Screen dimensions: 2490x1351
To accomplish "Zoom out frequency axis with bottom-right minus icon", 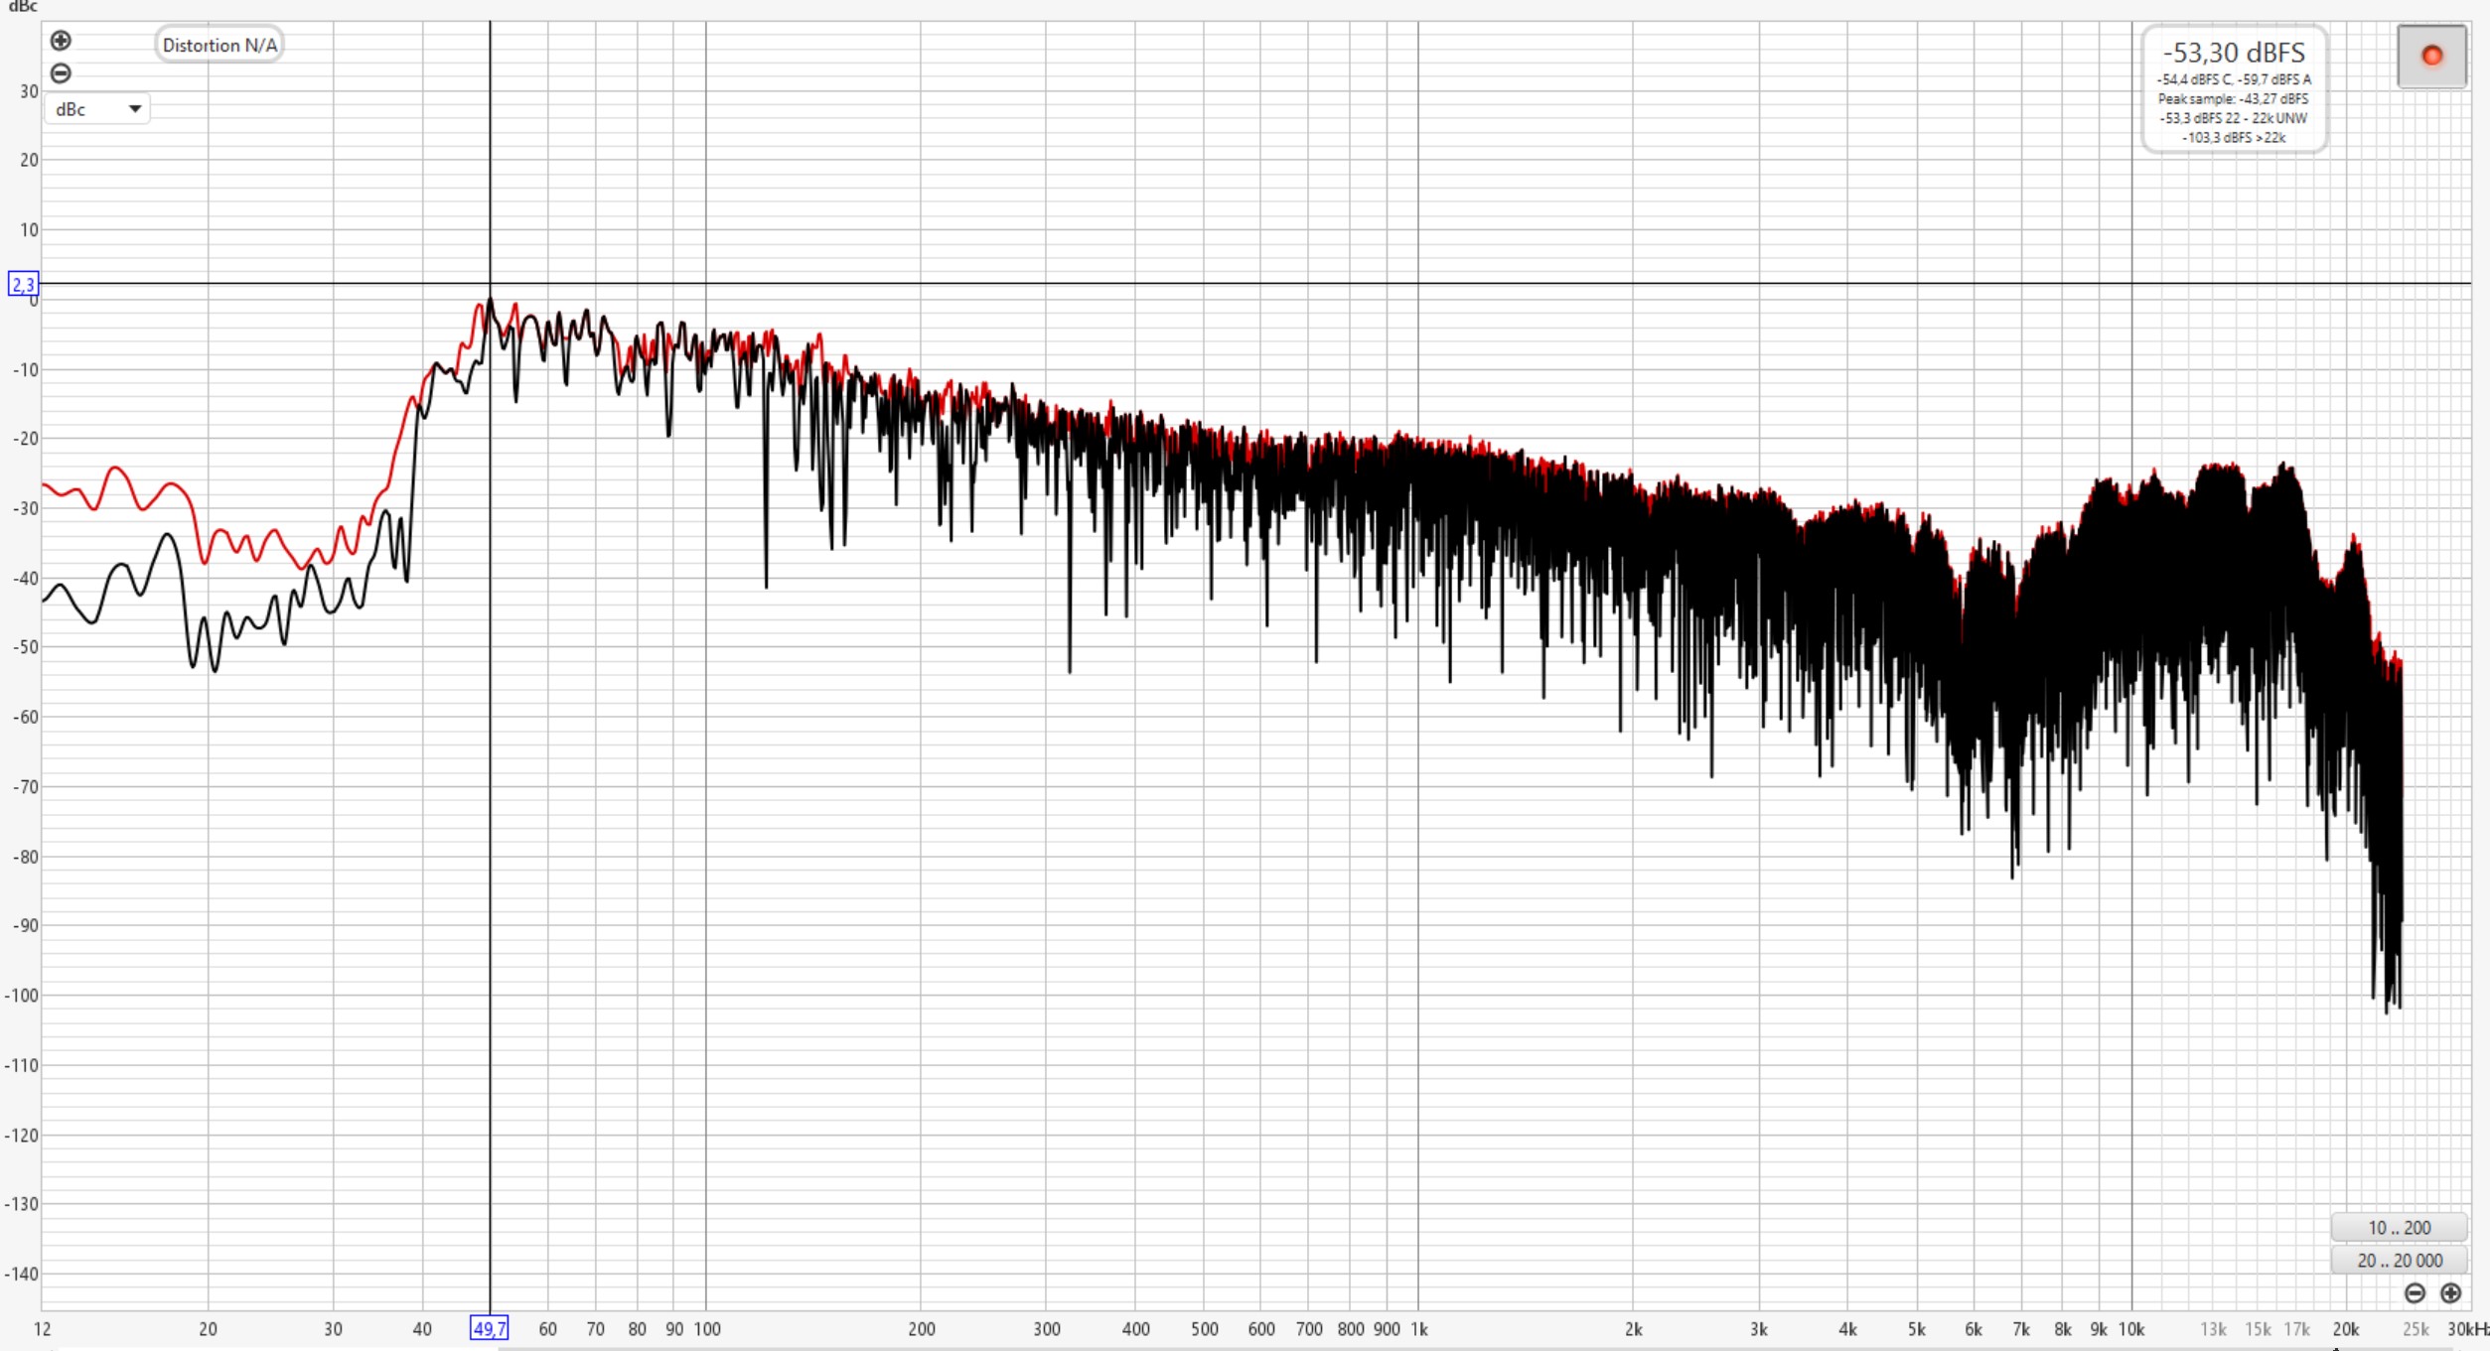I will [2415, 1293].
